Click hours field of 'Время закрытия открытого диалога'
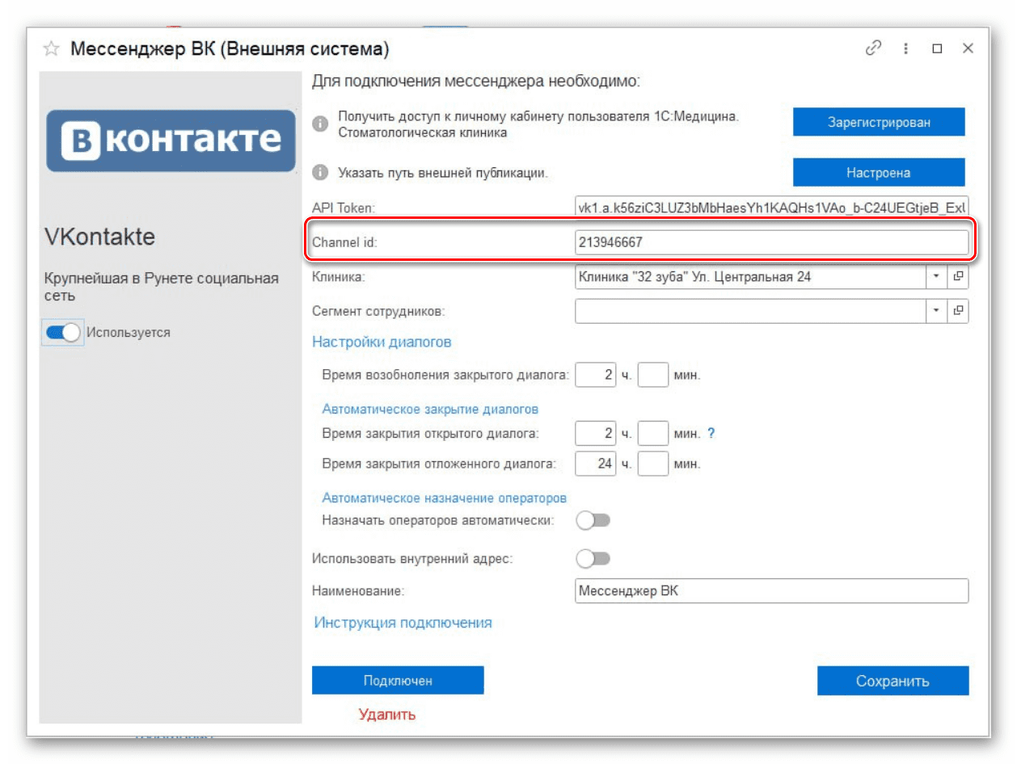 (596, 434)
